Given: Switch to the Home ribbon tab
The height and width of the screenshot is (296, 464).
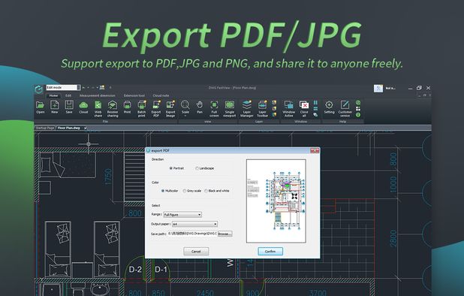Looking at the screenshot, I should coord(53,95).
